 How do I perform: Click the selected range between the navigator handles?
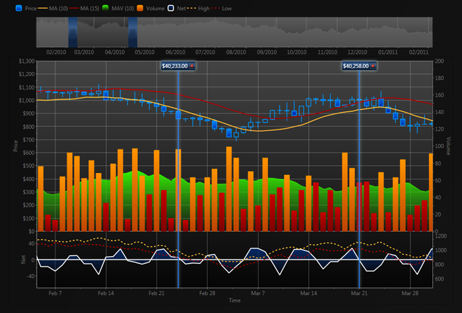point(103,32)
